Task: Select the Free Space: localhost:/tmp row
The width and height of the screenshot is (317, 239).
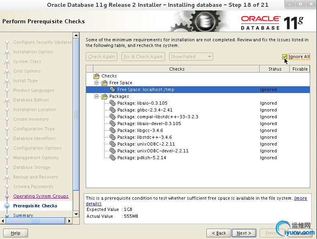Action: [198, 89]
